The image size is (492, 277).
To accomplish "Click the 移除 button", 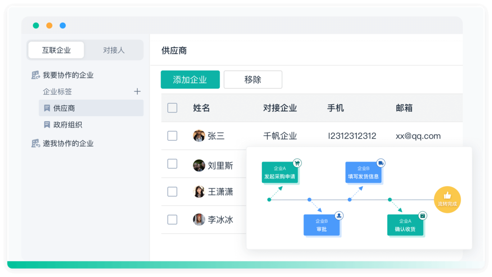I will click(x=253, y=80).
